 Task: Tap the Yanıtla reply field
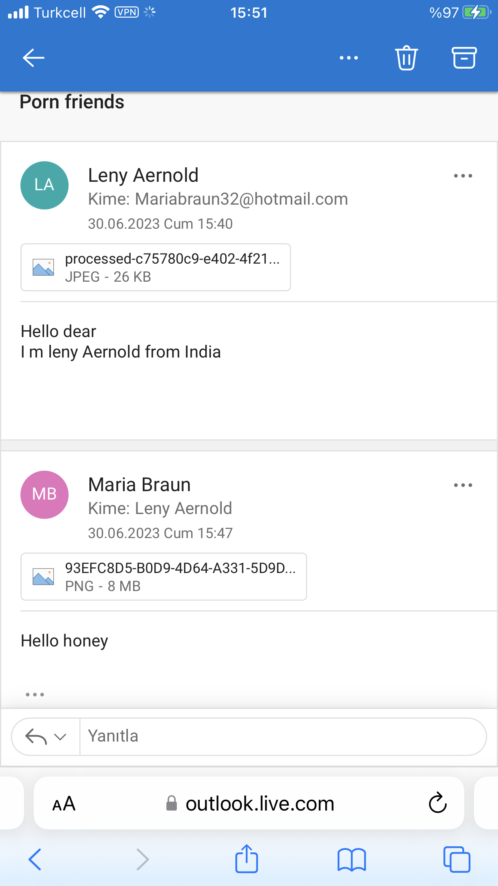pos(283,736)
